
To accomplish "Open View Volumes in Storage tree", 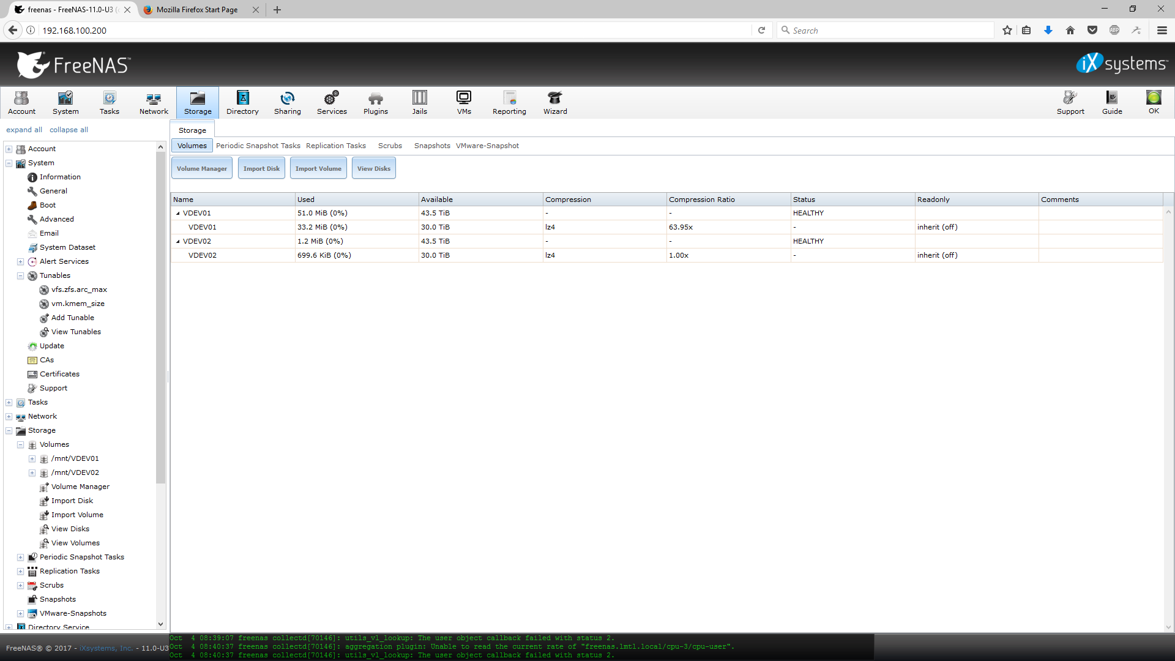I will click(75, 543).
